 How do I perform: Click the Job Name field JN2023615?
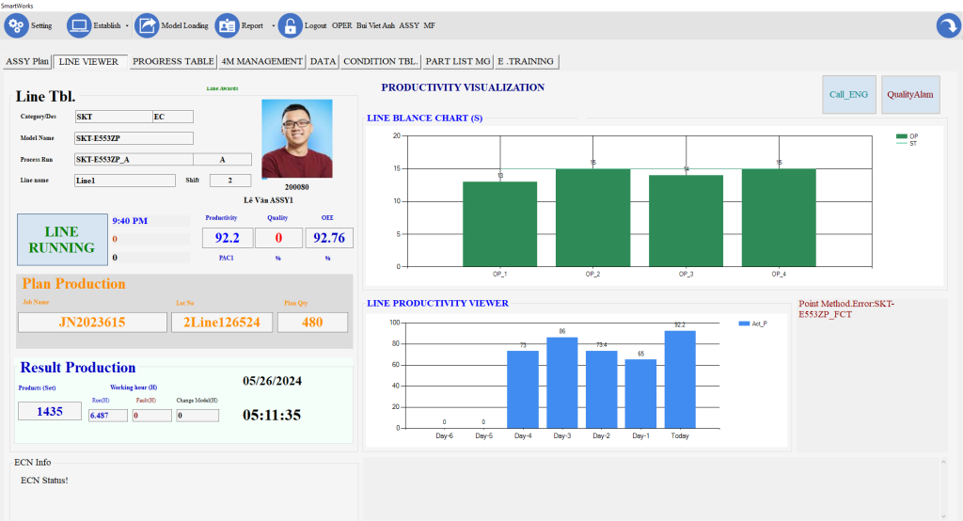click(x=92, y=323)
